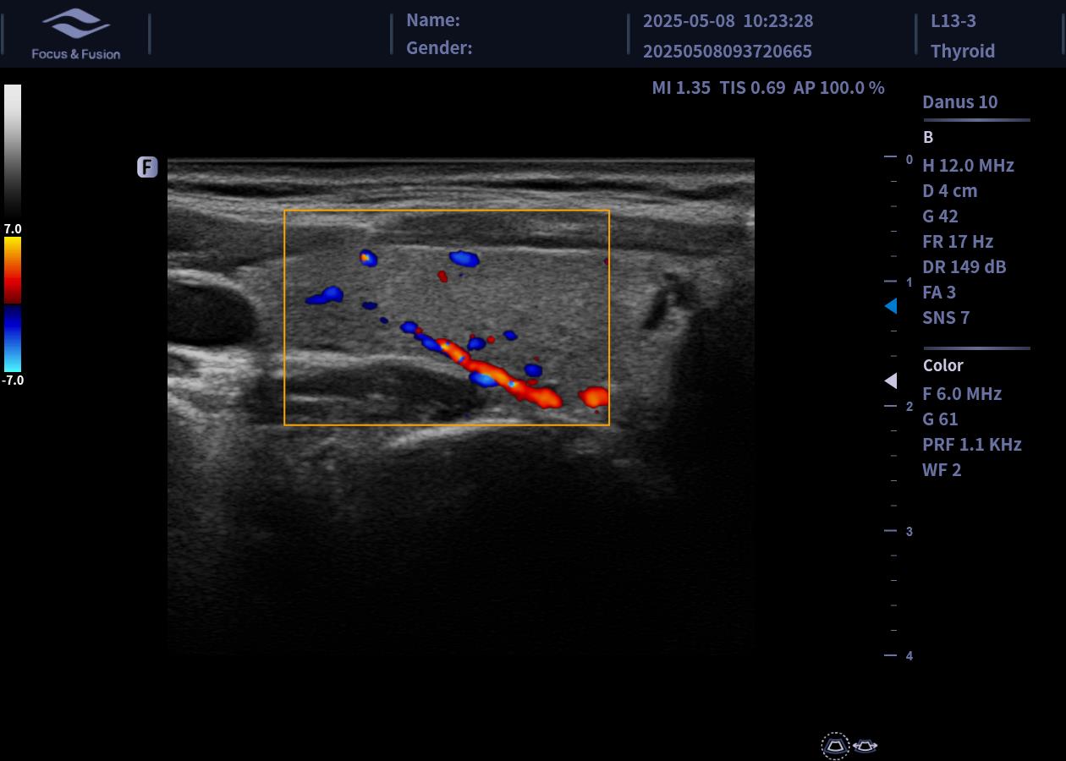Click the H 12.0 MHz frequency value
This screenshot has width=1066, height=761.
pyautogui.click(x=968, y=165)
